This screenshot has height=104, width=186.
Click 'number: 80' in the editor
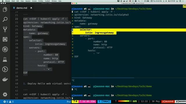click(51, 55)
